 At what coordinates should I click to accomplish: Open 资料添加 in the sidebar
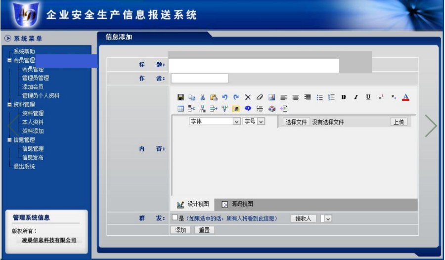[x=33, y=131]
